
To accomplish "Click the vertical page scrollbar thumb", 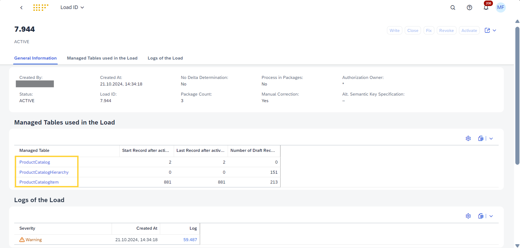I will coord(517,96).
